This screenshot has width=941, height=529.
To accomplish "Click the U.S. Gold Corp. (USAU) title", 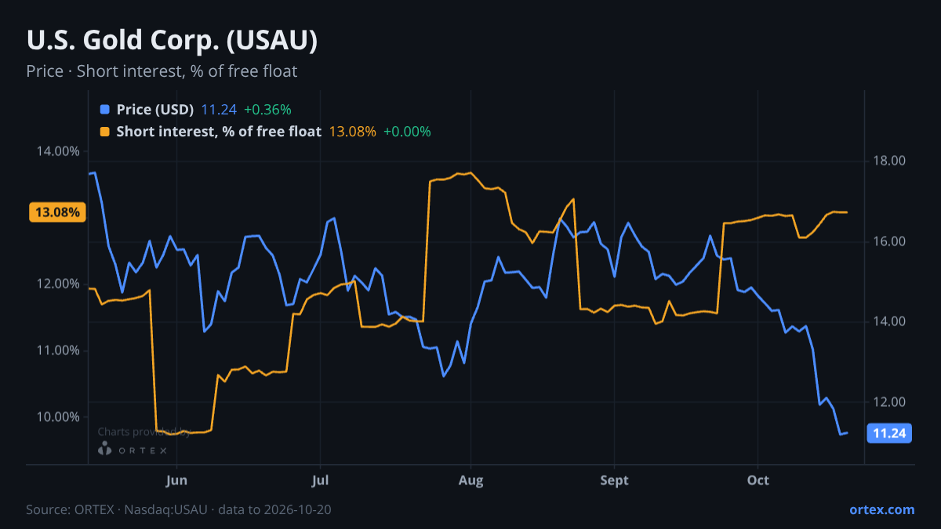I will pyautogui.click(x=172, y=41).
